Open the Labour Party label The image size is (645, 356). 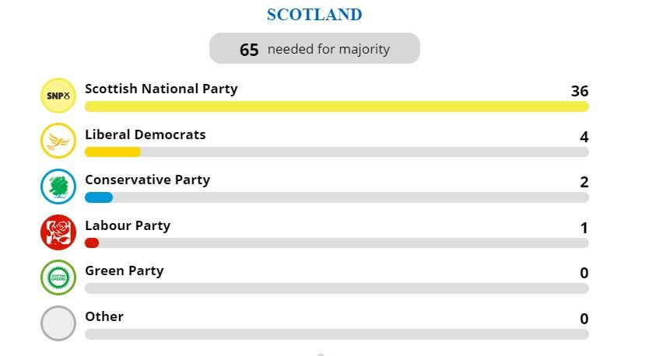(x=128, y=225)
